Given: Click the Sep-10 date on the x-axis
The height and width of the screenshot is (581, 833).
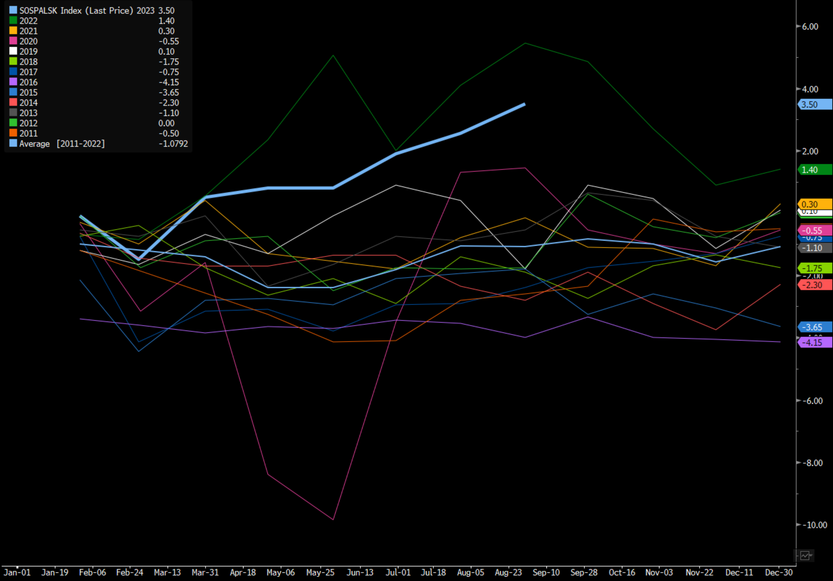Looking at the screenshot, I should click(546, 572).
